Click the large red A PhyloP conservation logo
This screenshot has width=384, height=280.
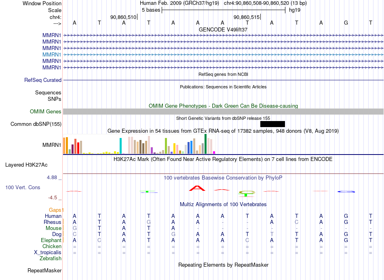197,188
